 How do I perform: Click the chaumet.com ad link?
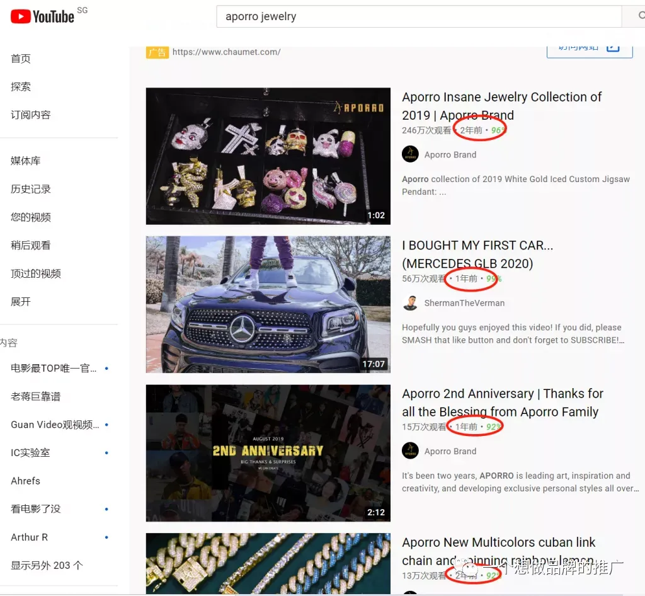tap(226, 52)
